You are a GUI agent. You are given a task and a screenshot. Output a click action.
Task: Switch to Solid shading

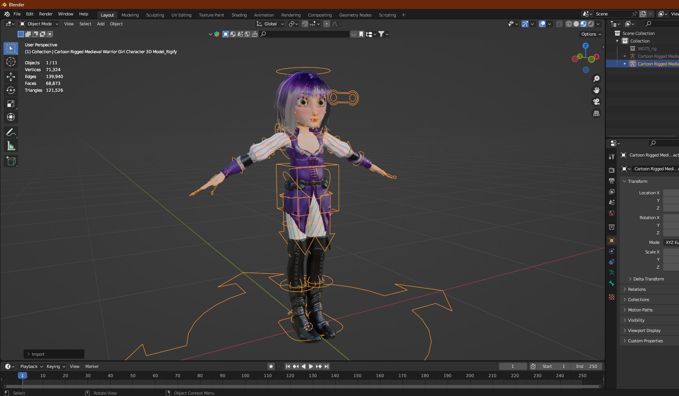576,24
